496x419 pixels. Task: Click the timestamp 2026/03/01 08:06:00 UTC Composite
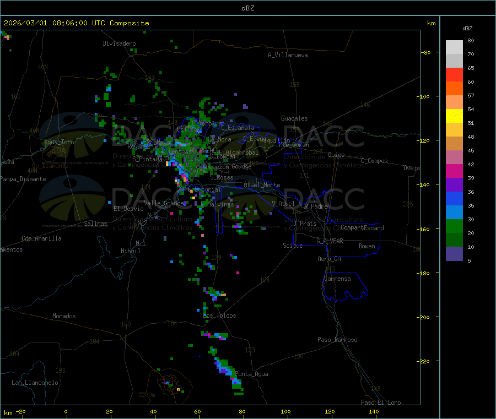click(x=76, y=23)
